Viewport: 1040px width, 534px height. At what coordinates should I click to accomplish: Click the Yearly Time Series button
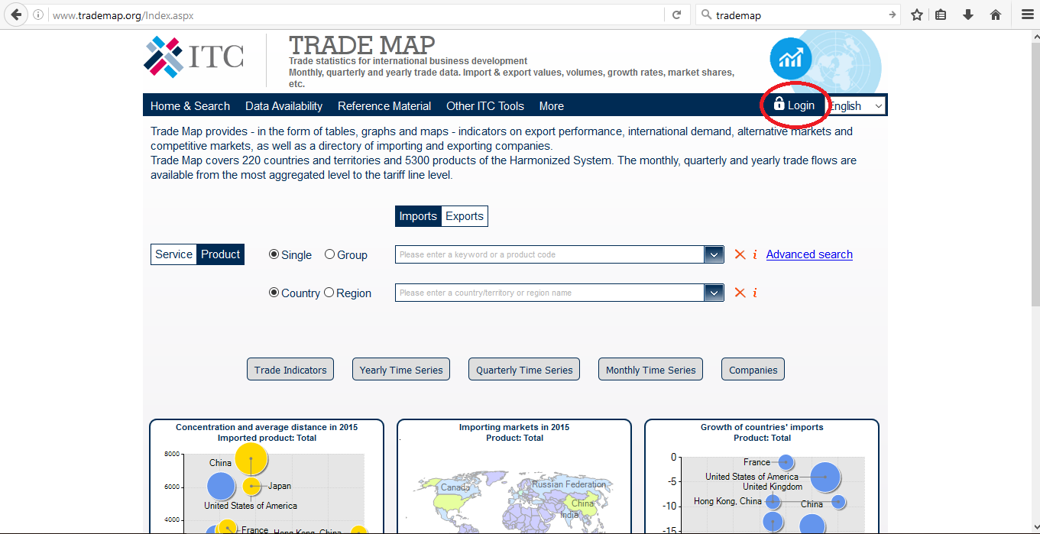pos(400,369)
